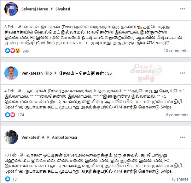Viewport: 192px width, 184px height.
Task: Open the 10 comments link
Action: pos(176,51)
